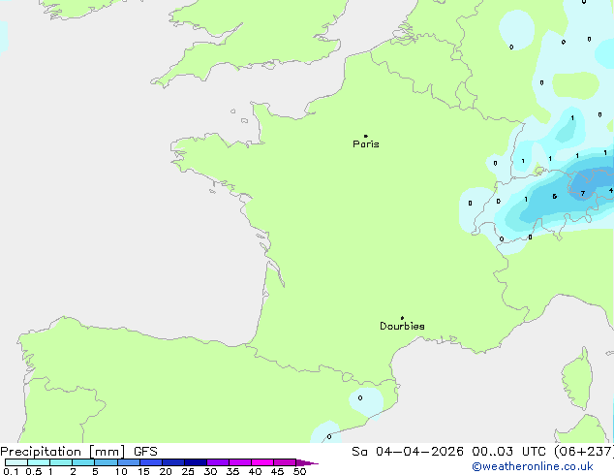Click the precipitation value 7 over Switzerland
This screenshot has height=475, width=614.
coord(583,194)
